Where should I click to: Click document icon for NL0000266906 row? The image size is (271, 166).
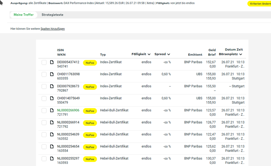pos(52,111)
